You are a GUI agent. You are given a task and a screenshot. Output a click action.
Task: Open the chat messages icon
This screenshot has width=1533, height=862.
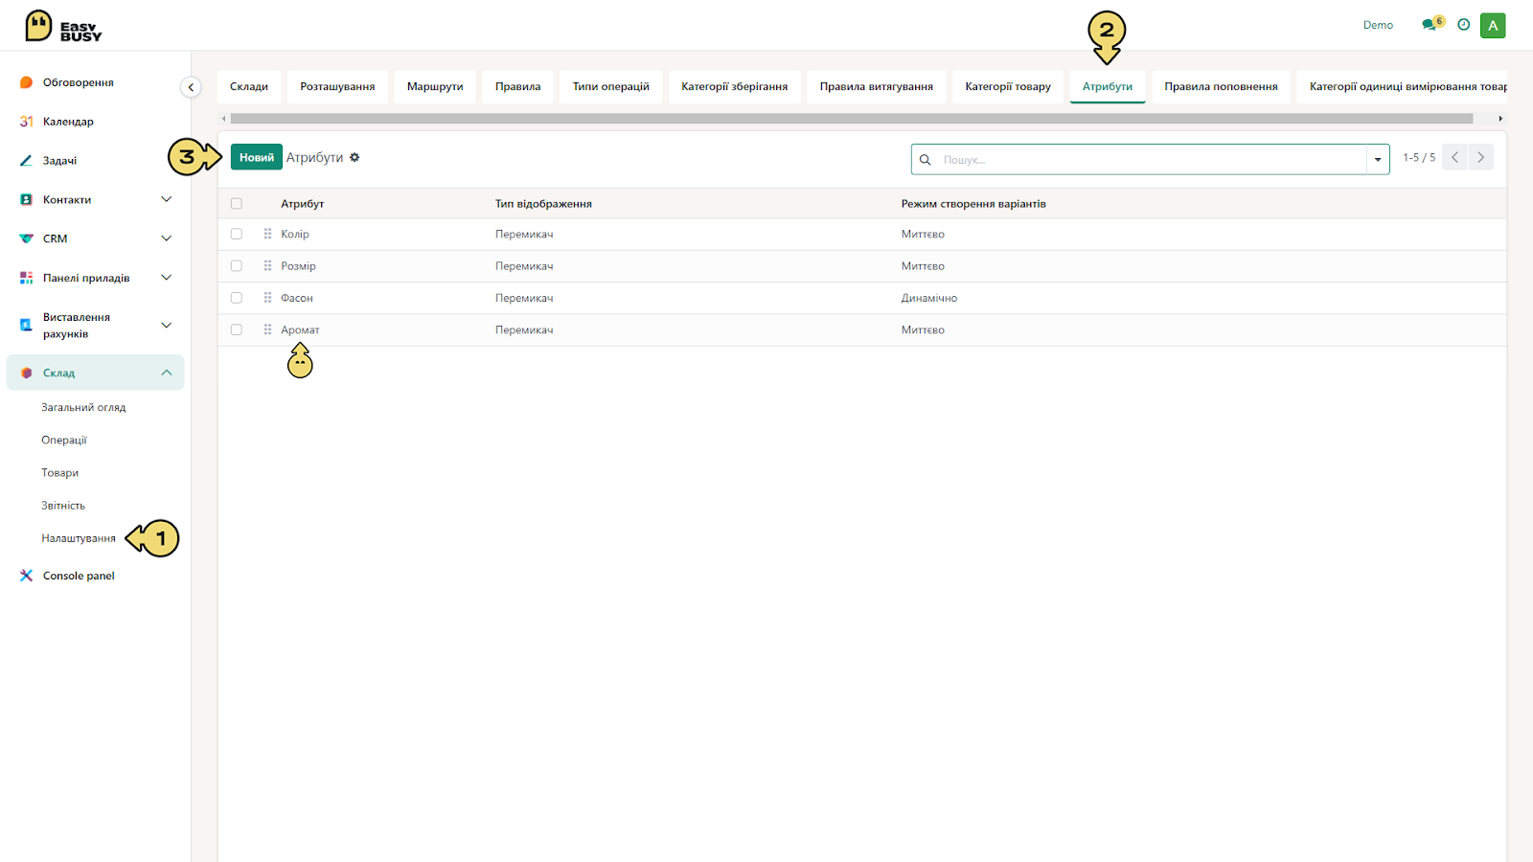coord(1430,25)
